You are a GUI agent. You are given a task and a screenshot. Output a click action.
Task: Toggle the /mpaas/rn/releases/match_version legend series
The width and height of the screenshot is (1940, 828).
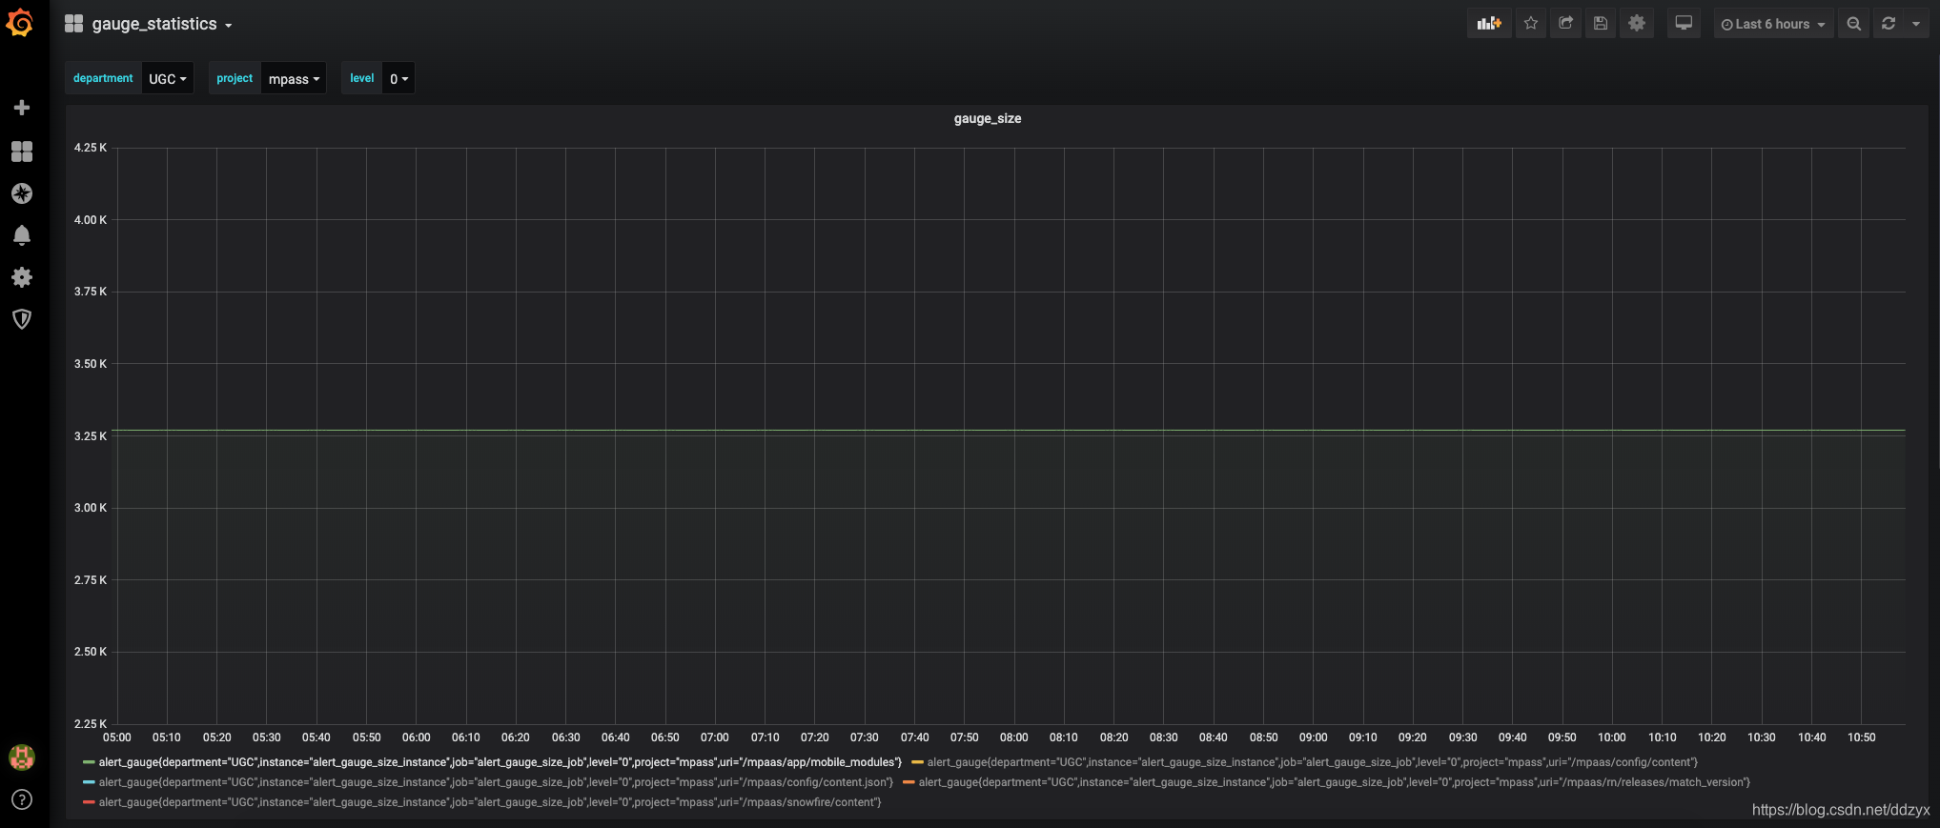click(1335, 782)
